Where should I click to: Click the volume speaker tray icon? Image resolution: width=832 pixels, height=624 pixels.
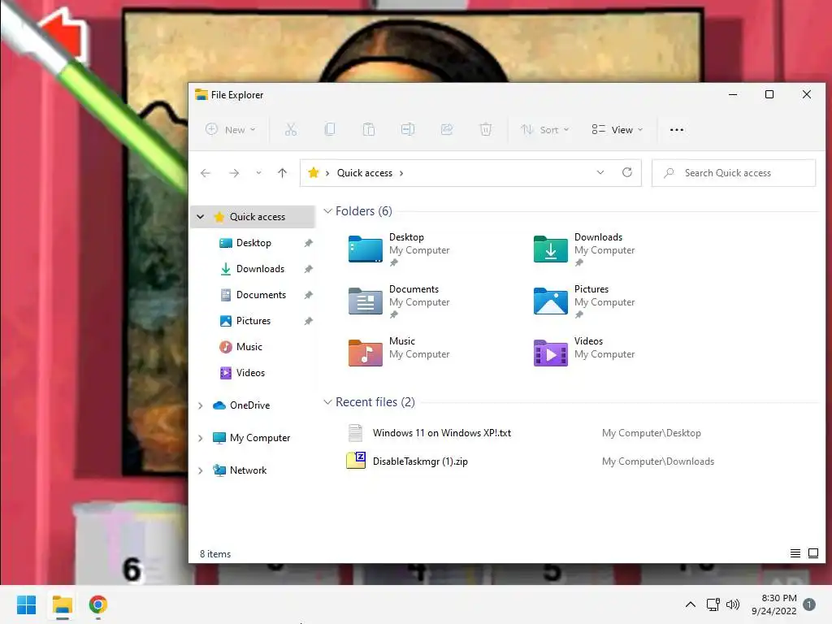733,604
